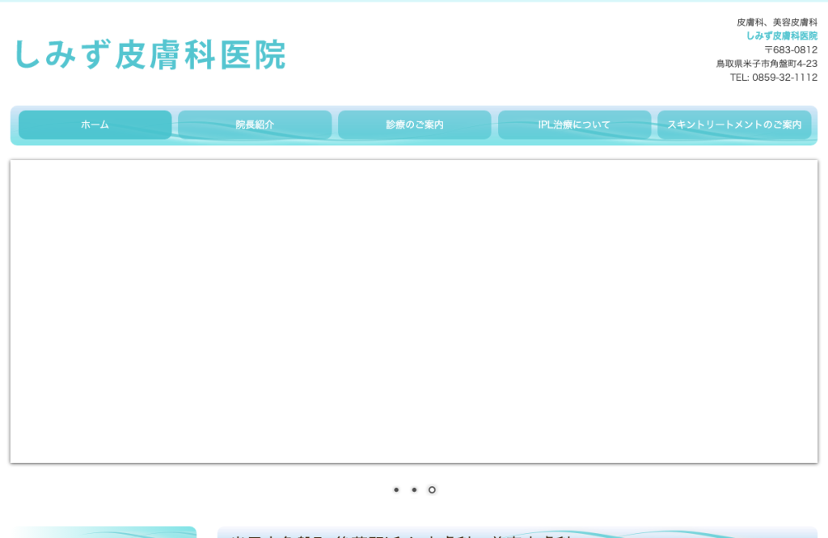This screenshot has width=828, height=538.
Task: Open IPL治療について in the navigation bar
Action: coord(575,125)
